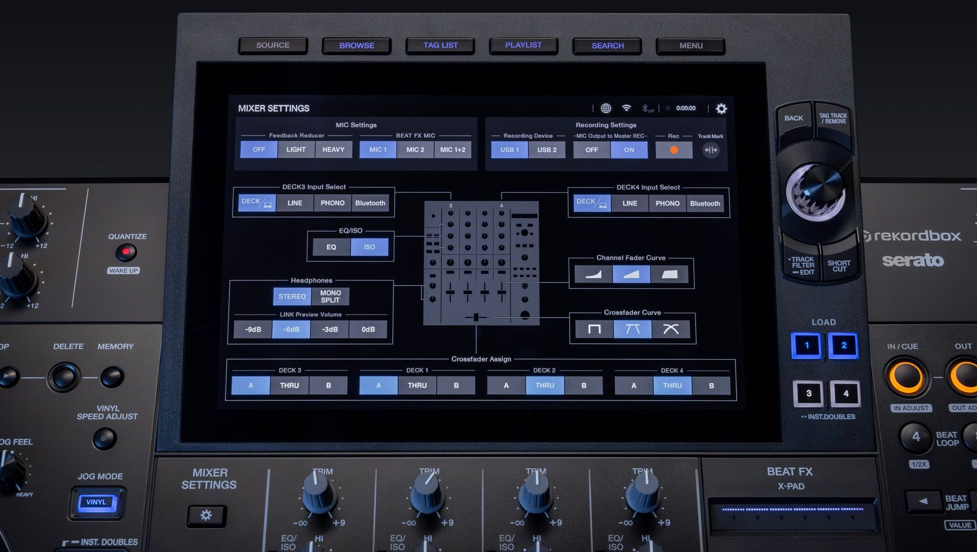Image resolution: width=977 pixels, height=552 pixels.
Task: Turn MIC Output to Master REC off
Action: pos(592,150)
